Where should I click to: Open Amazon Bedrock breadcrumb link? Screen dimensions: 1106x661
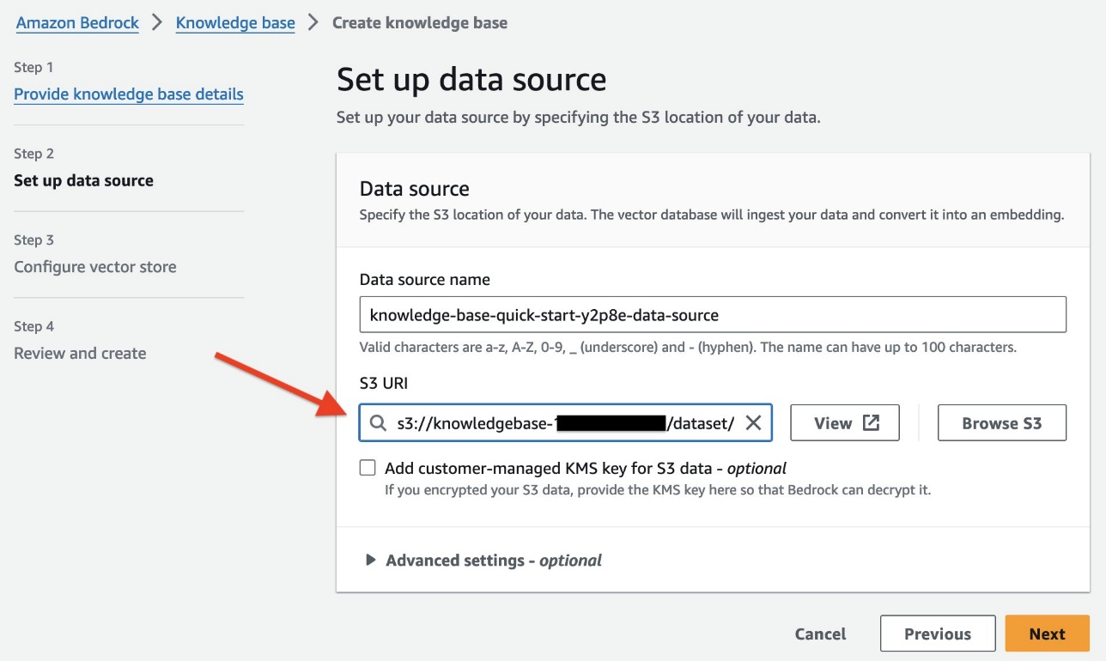pos(77,23)
